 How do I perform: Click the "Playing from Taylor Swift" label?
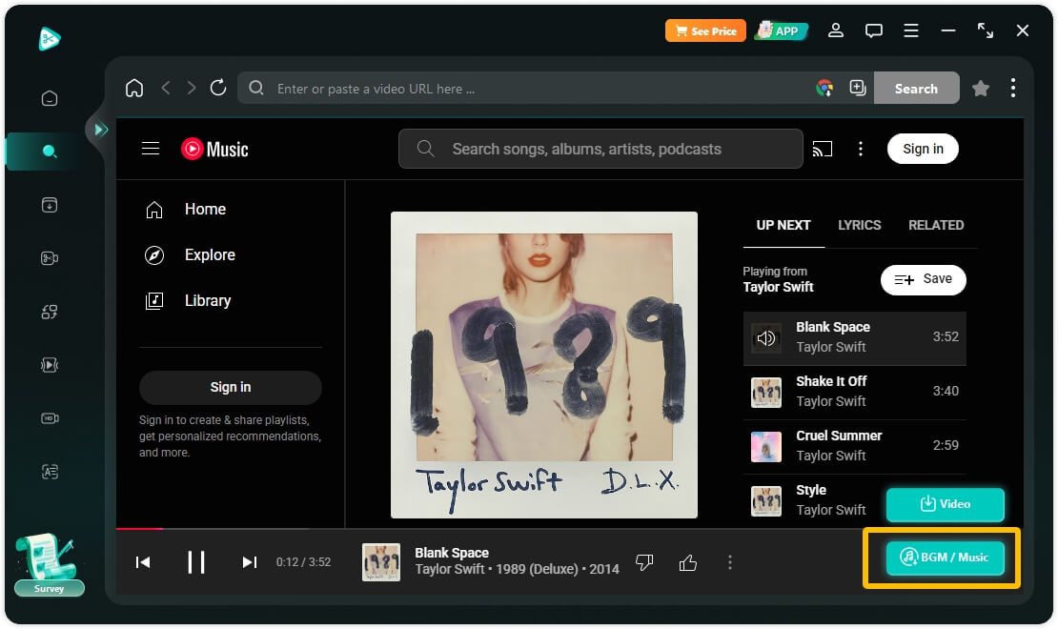778,279
